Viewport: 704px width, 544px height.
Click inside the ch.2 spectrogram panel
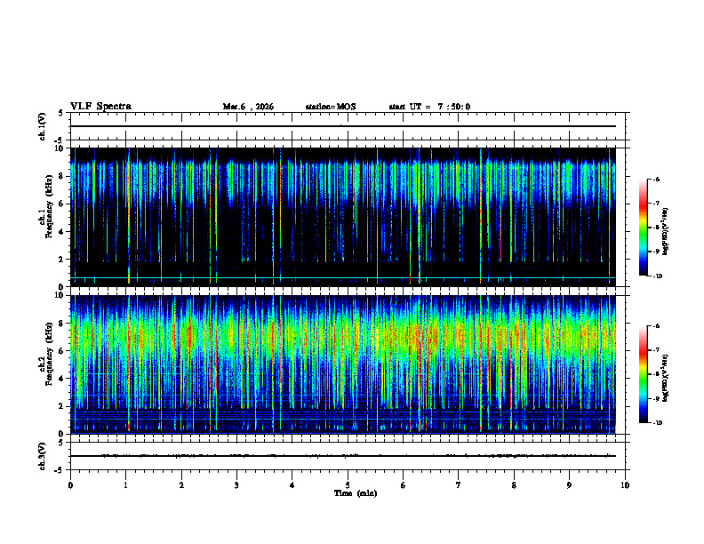pos(342,364)
